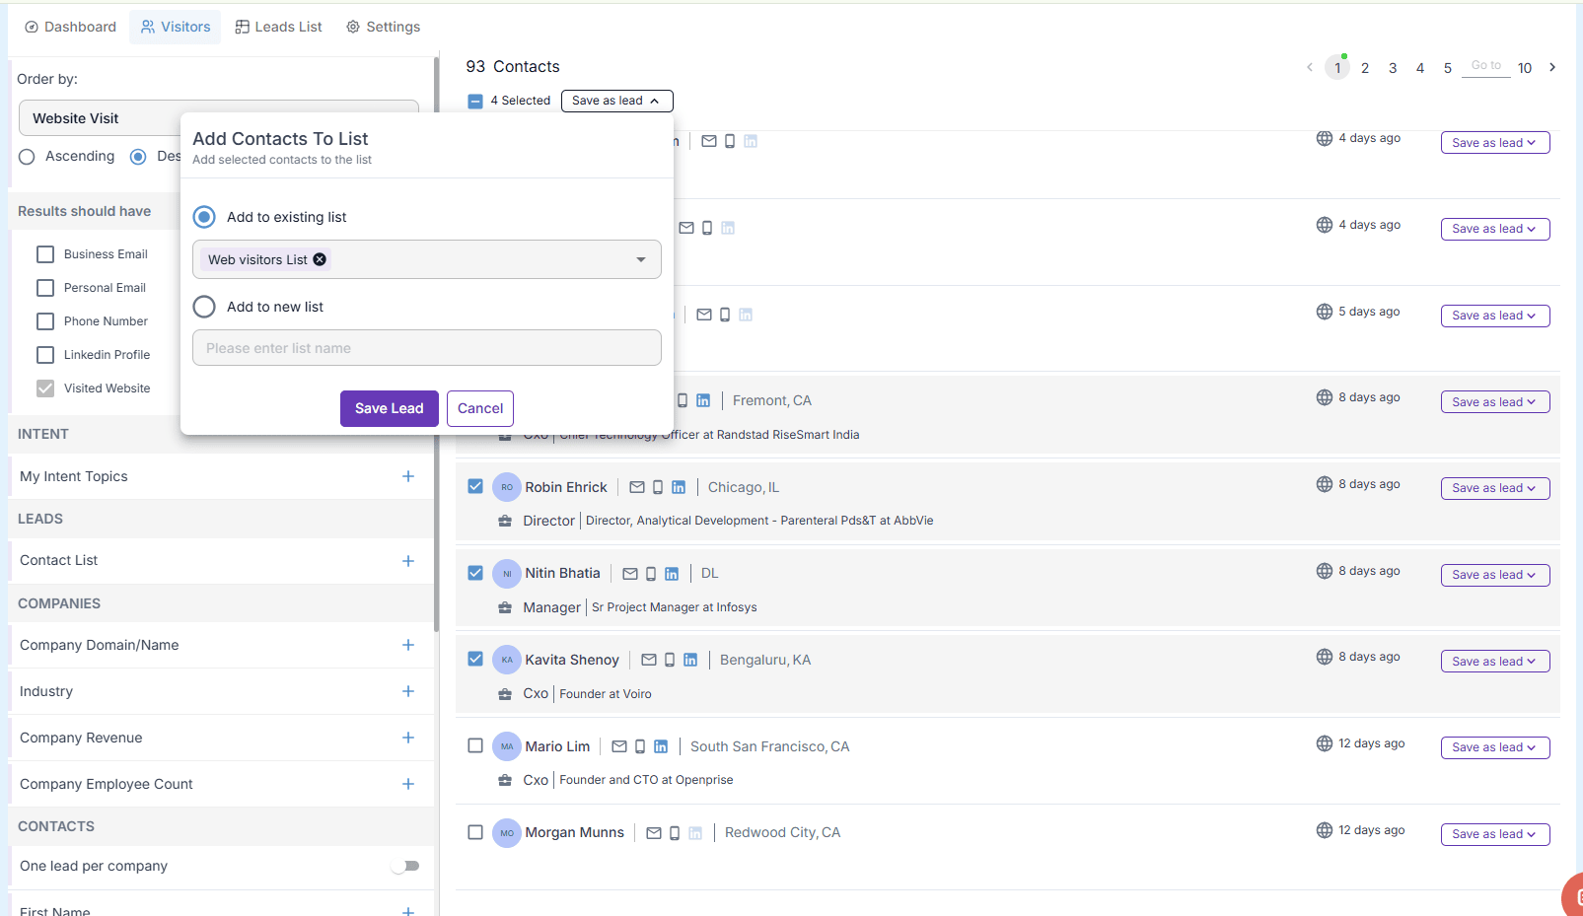
Task: Enable Business Email filter checkbox
Action: [45, 254]
